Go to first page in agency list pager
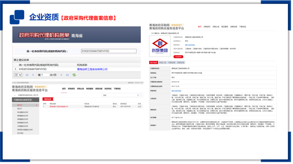Image resolution: width=293 pixels, height=164 pixels. tap(27, 75)
